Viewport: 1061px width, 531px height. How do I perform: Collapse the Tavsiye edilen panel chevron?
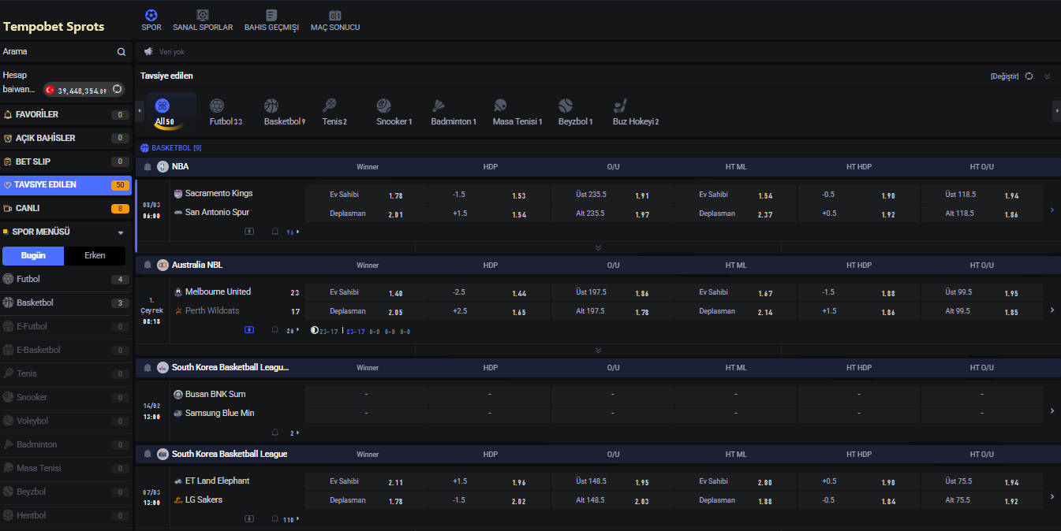tap(1048, 76)
